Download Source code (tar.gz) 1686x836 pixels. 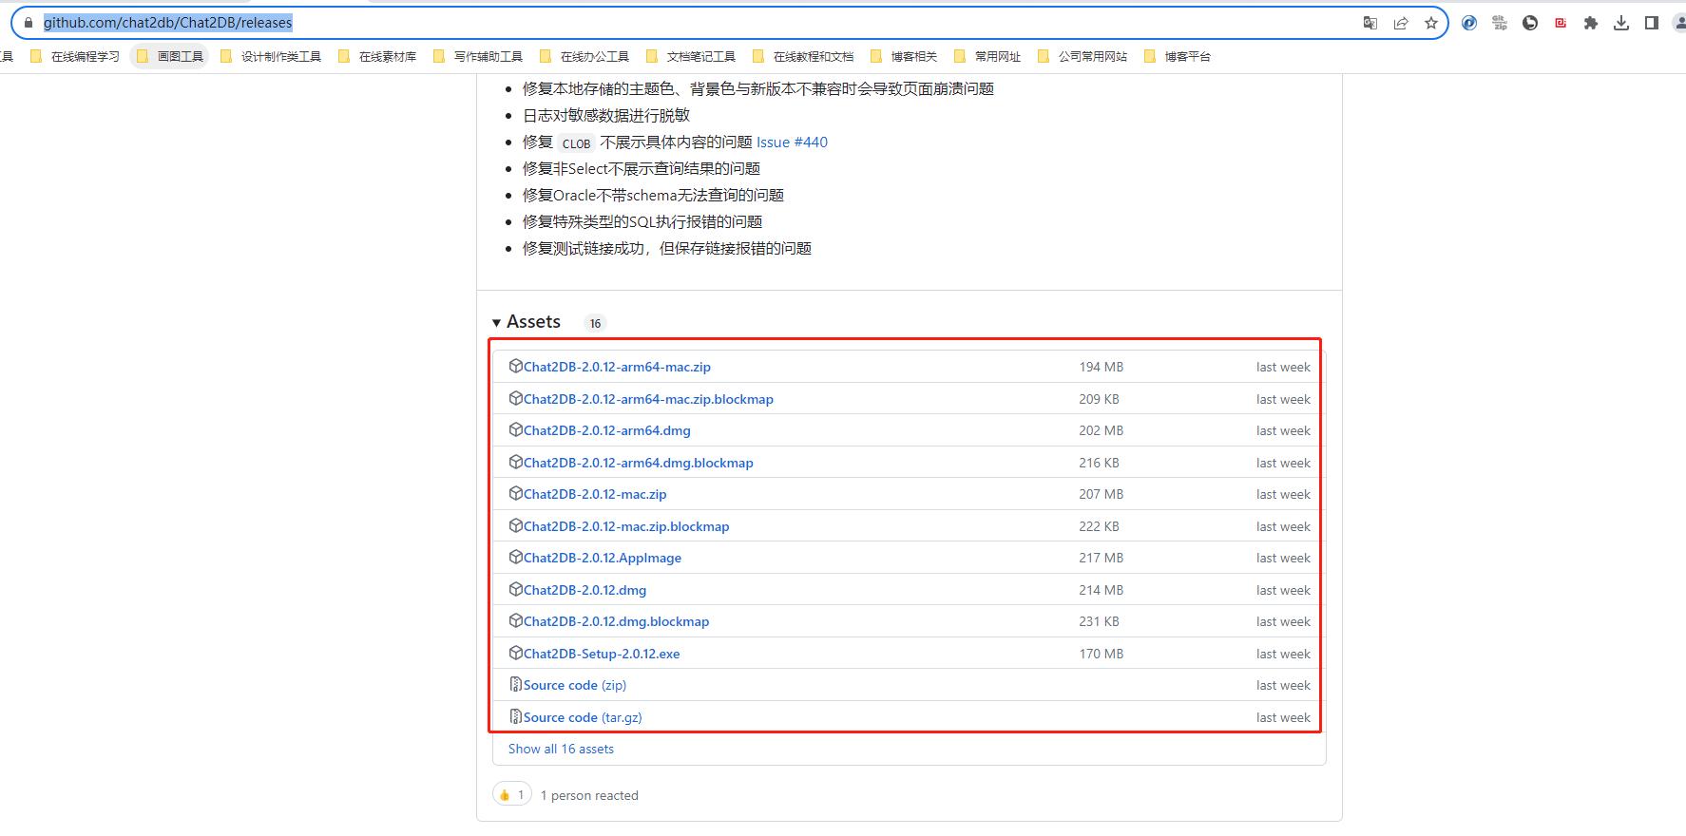pyautogui.click(x=583, y=717)
